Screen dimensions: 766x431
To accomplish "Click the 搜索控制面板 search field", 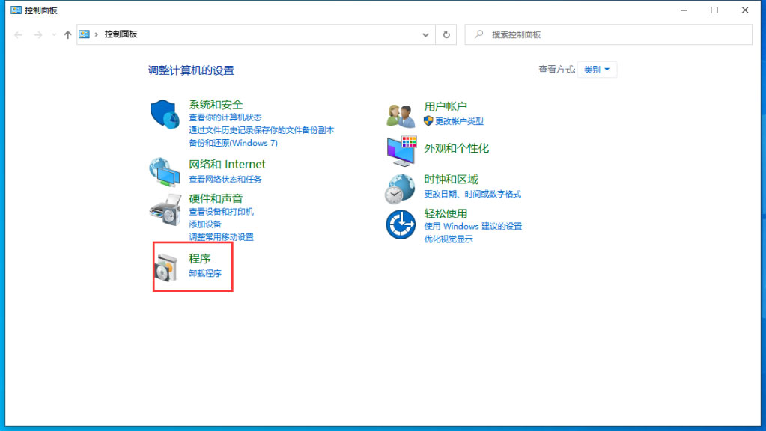I will tap(614, 34).
